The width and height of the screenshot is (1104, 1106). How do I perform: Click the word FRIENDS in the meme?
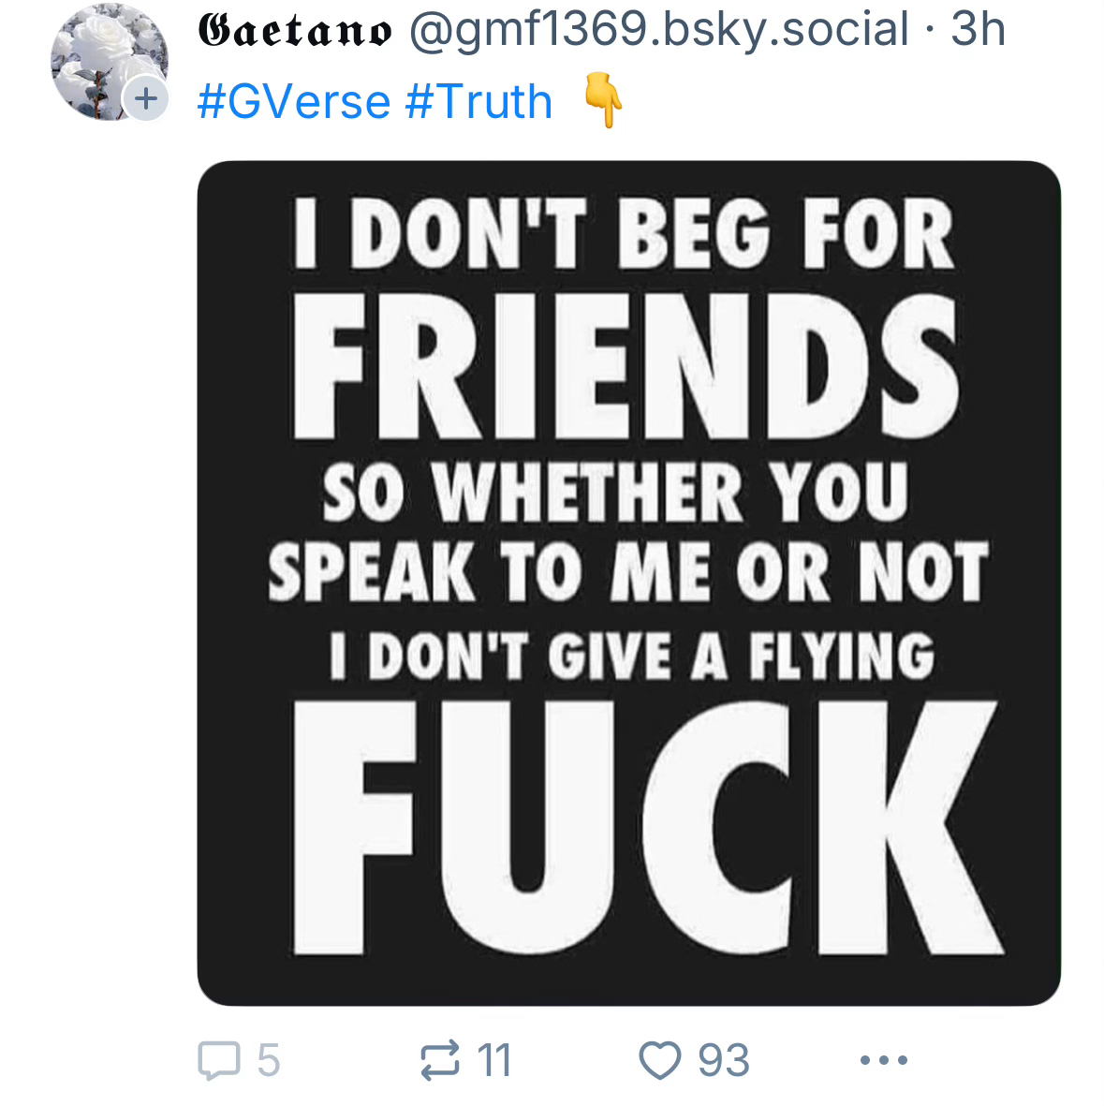pyautogui.click(x=625, y=368)
